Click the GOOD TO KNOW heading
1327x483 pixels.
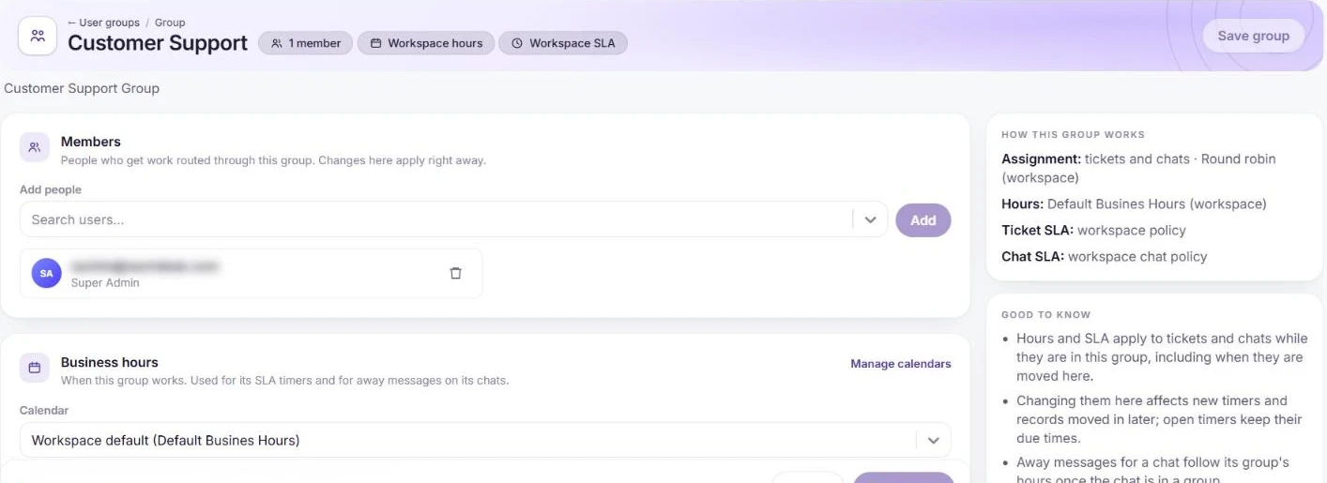click(1045, 315)
